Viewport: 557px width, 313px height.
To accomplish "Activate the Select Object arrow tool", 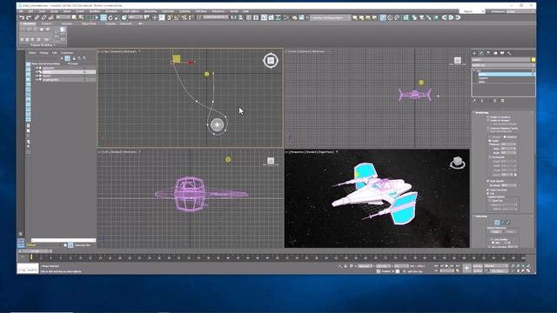I will [74, 17].
